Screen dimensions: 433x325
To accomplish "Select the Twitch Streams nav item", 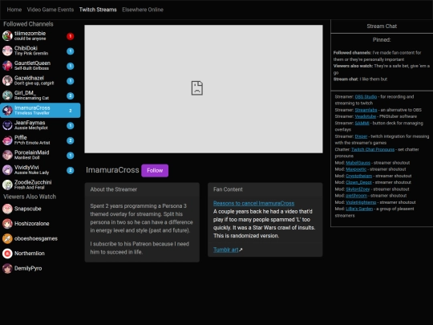I will pyautogui.click(x=98, y=10).
